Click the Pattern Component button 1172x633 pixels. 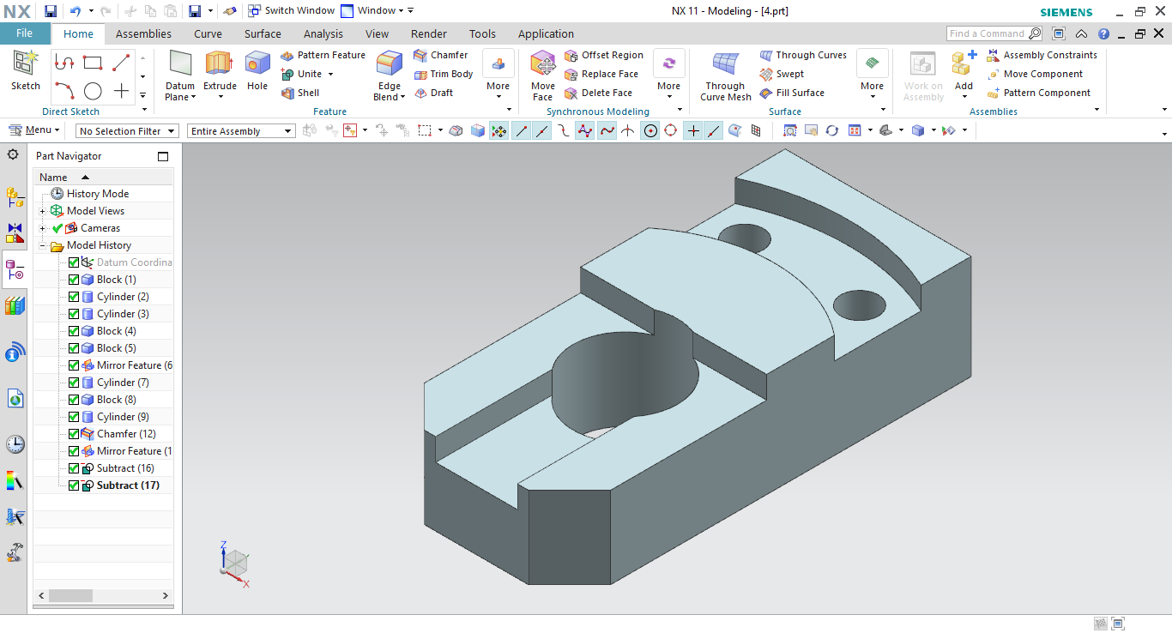(1039, 93)
